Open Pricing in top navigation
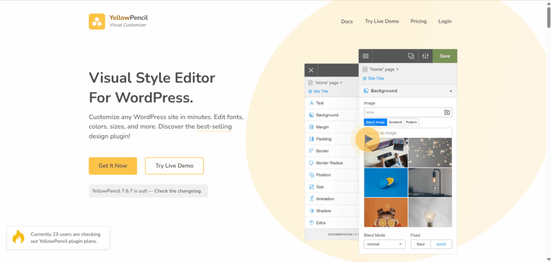 click(419, 22)
